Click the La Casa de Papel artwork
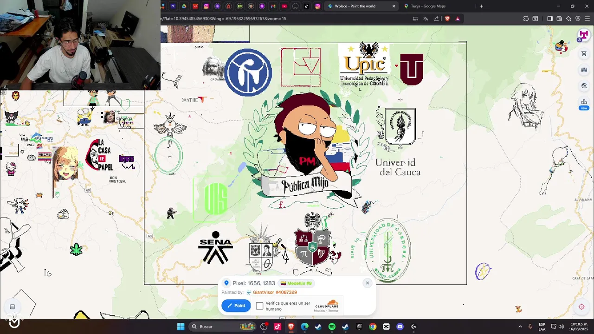This screenshot has height=334, width=594. 99,154
